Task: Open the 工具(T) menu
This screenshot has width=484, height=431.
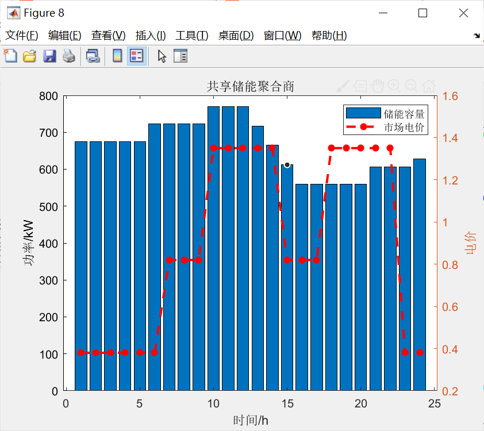Action: click(x=191, y=36)
